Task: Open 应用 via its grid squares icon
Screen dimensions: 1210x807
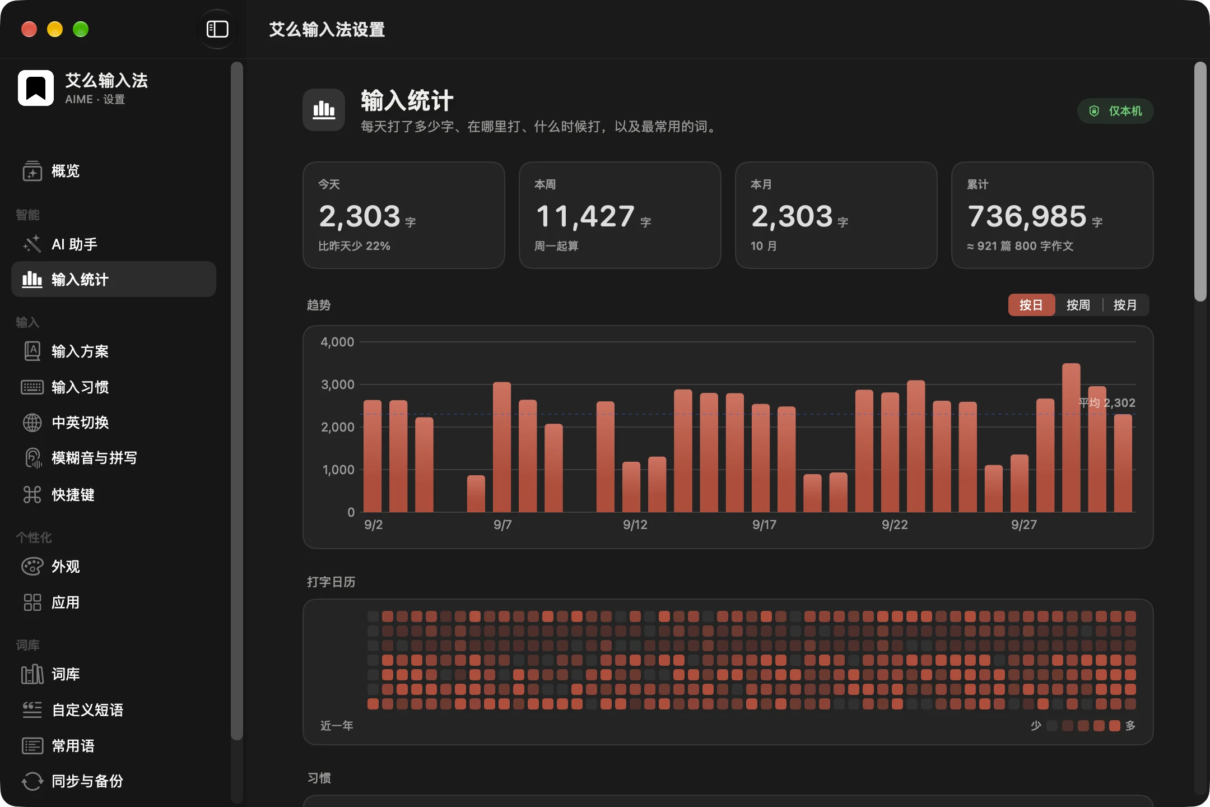Action: coord(32,602)
